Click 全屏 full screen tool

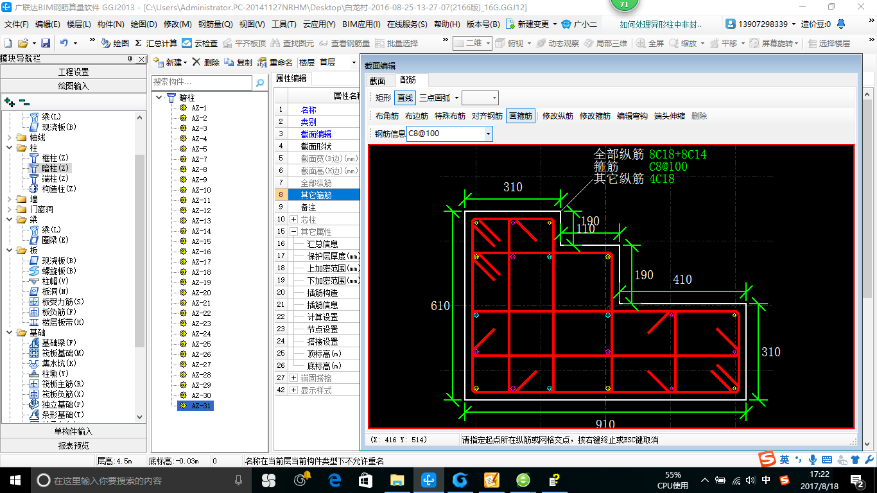point(650,43)
